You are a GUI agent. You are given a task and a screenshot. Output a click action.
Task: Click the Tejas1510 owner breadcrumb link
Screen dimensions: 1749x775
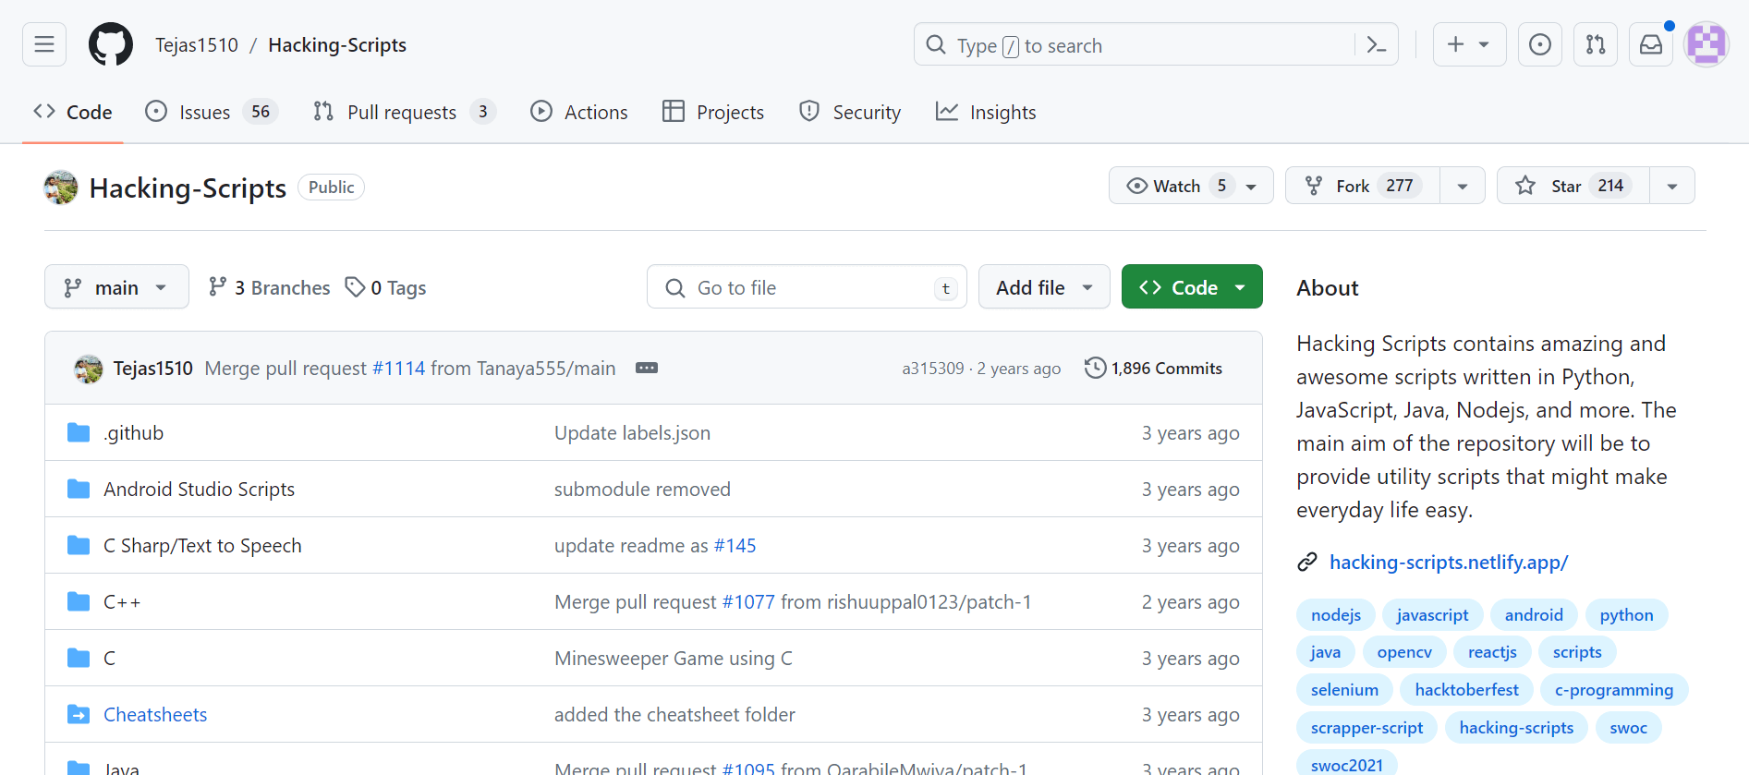click(x=197, y=44)
